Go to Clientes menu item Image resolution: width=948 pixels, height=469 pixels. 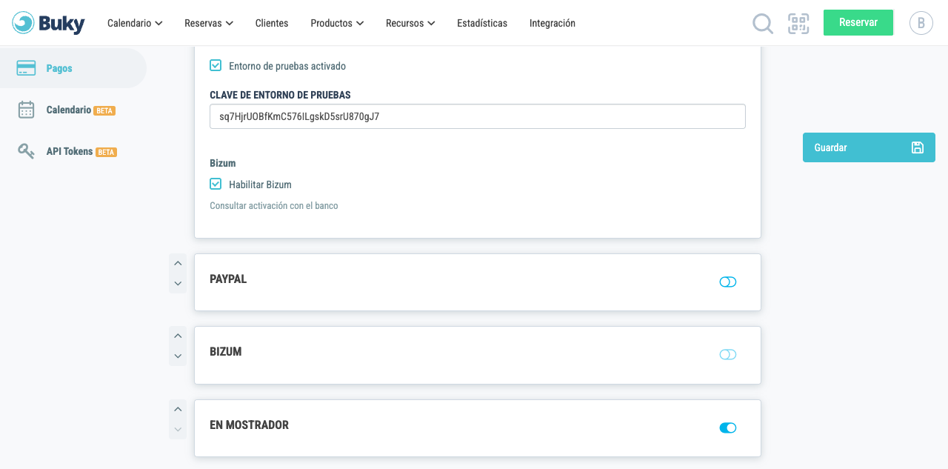(x=272, y=23)
